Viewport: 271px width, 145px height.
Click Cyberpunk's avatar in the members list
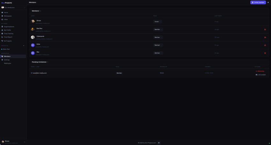click(x=33, y=37)
